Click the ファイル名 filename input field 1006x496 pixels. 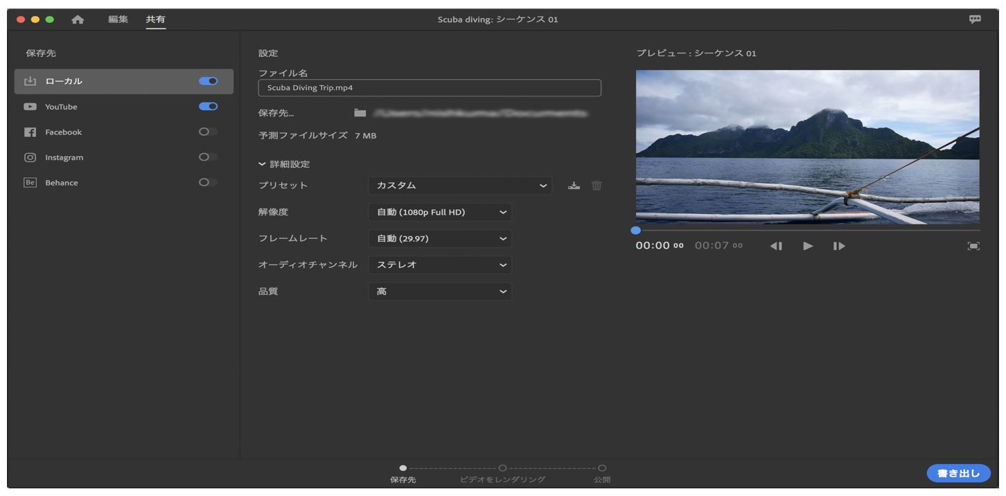coord(430,88)
